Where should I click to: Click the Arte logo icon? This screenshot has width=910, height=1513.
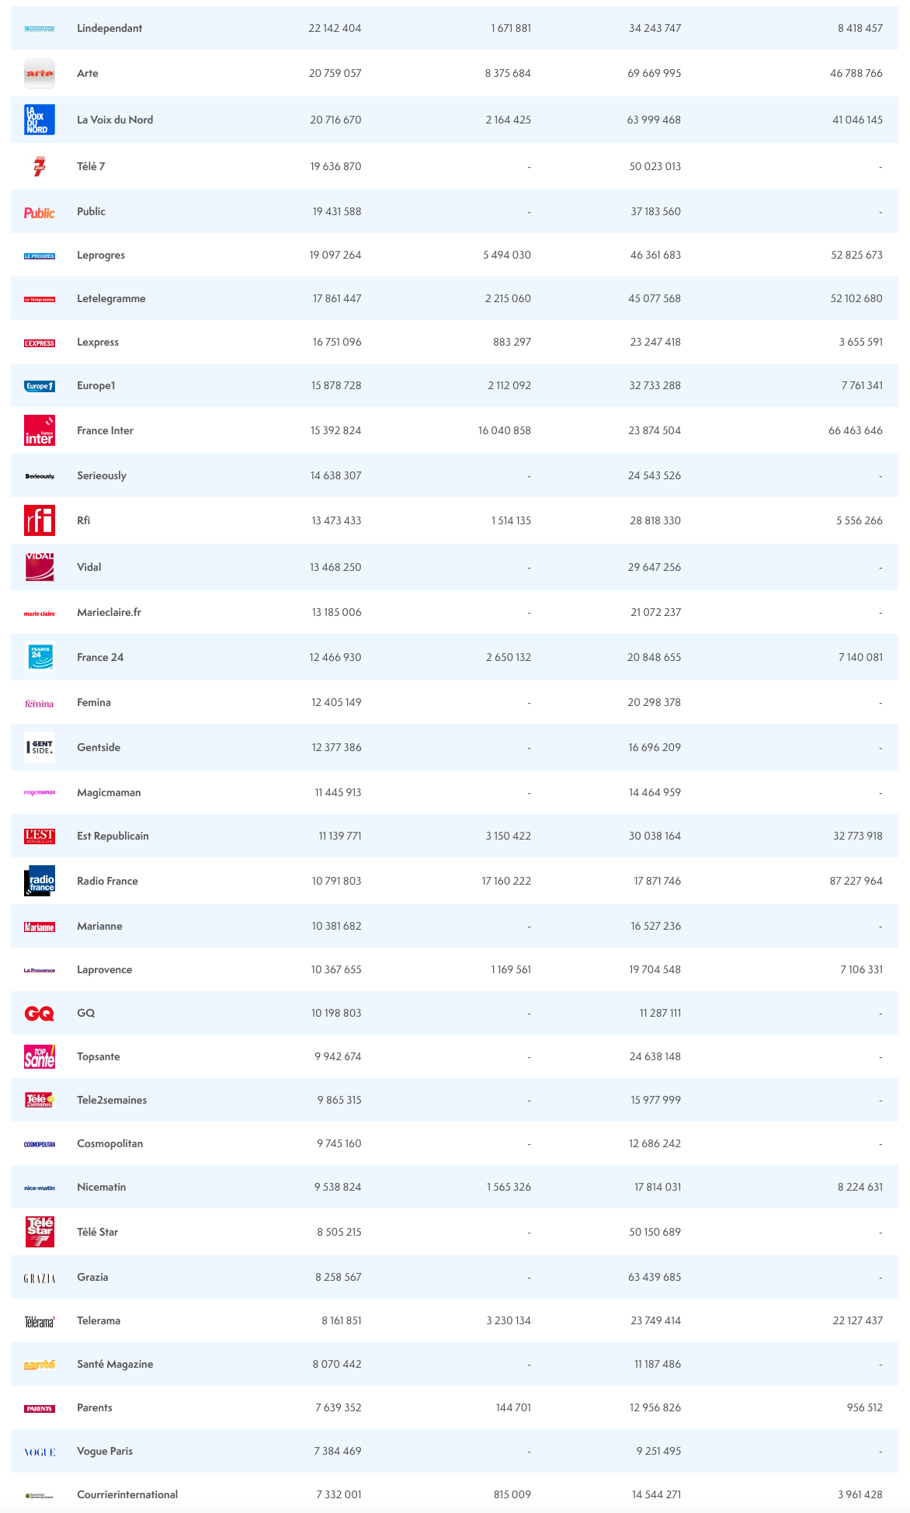coord(40,74)
